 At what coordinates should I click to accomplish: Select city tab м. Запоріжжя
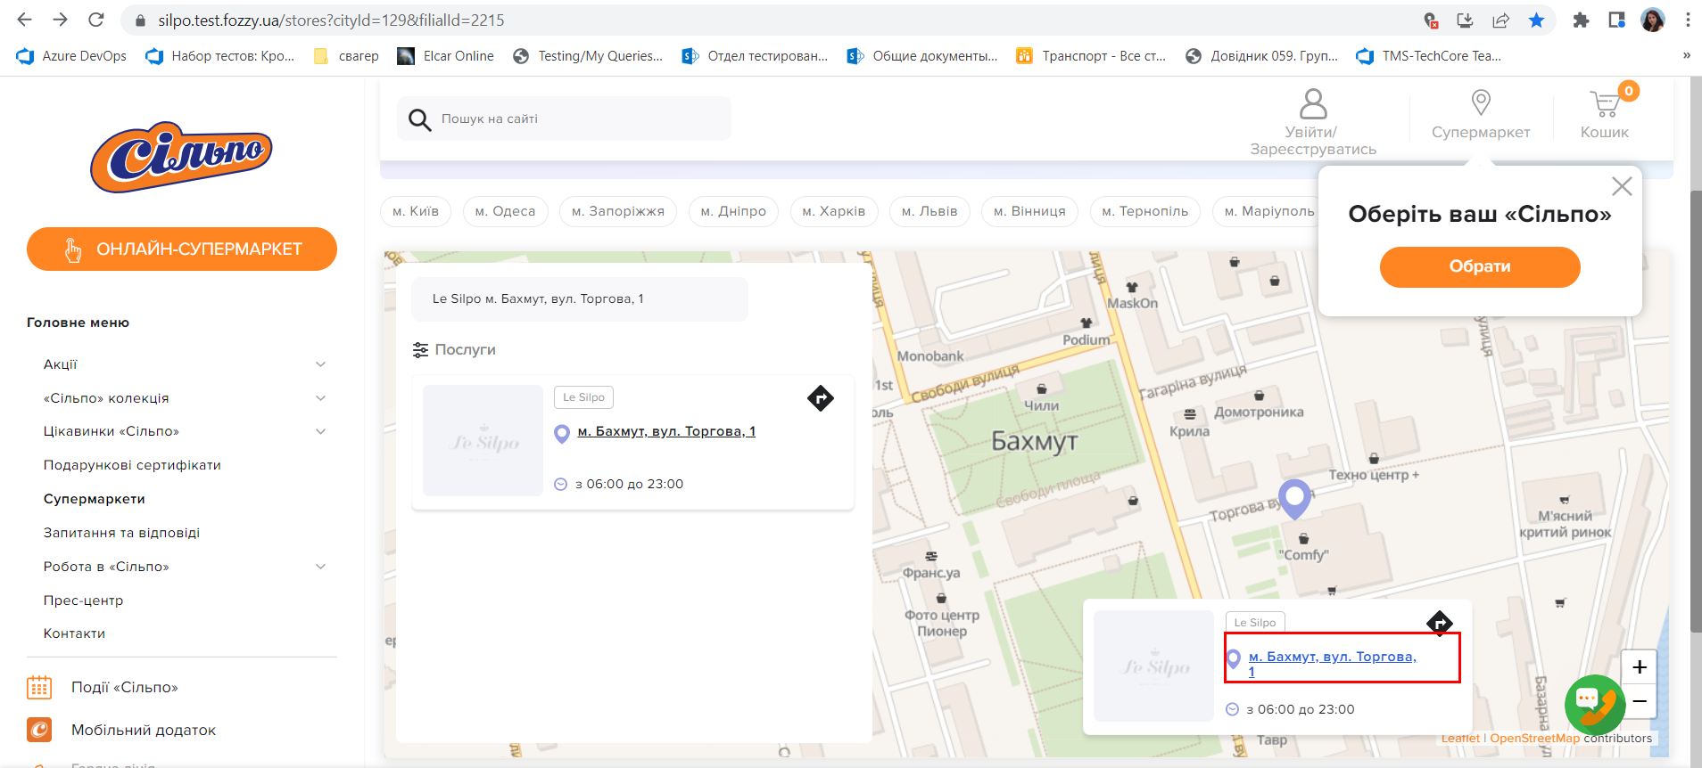618,211
